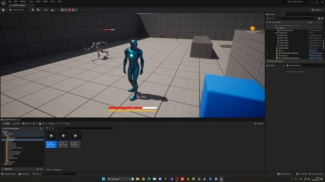Select the Tasks folder in source tree

tap(12, 140)
